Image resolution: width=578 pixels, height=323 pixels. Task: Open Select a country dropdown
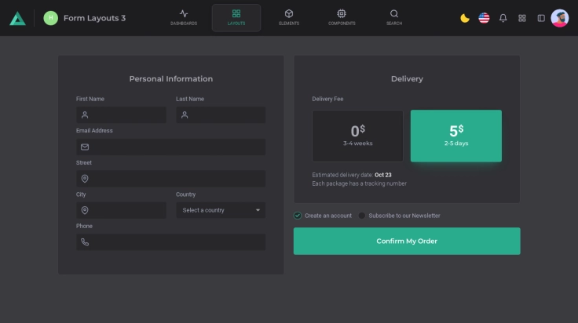[x=221, y=210]
